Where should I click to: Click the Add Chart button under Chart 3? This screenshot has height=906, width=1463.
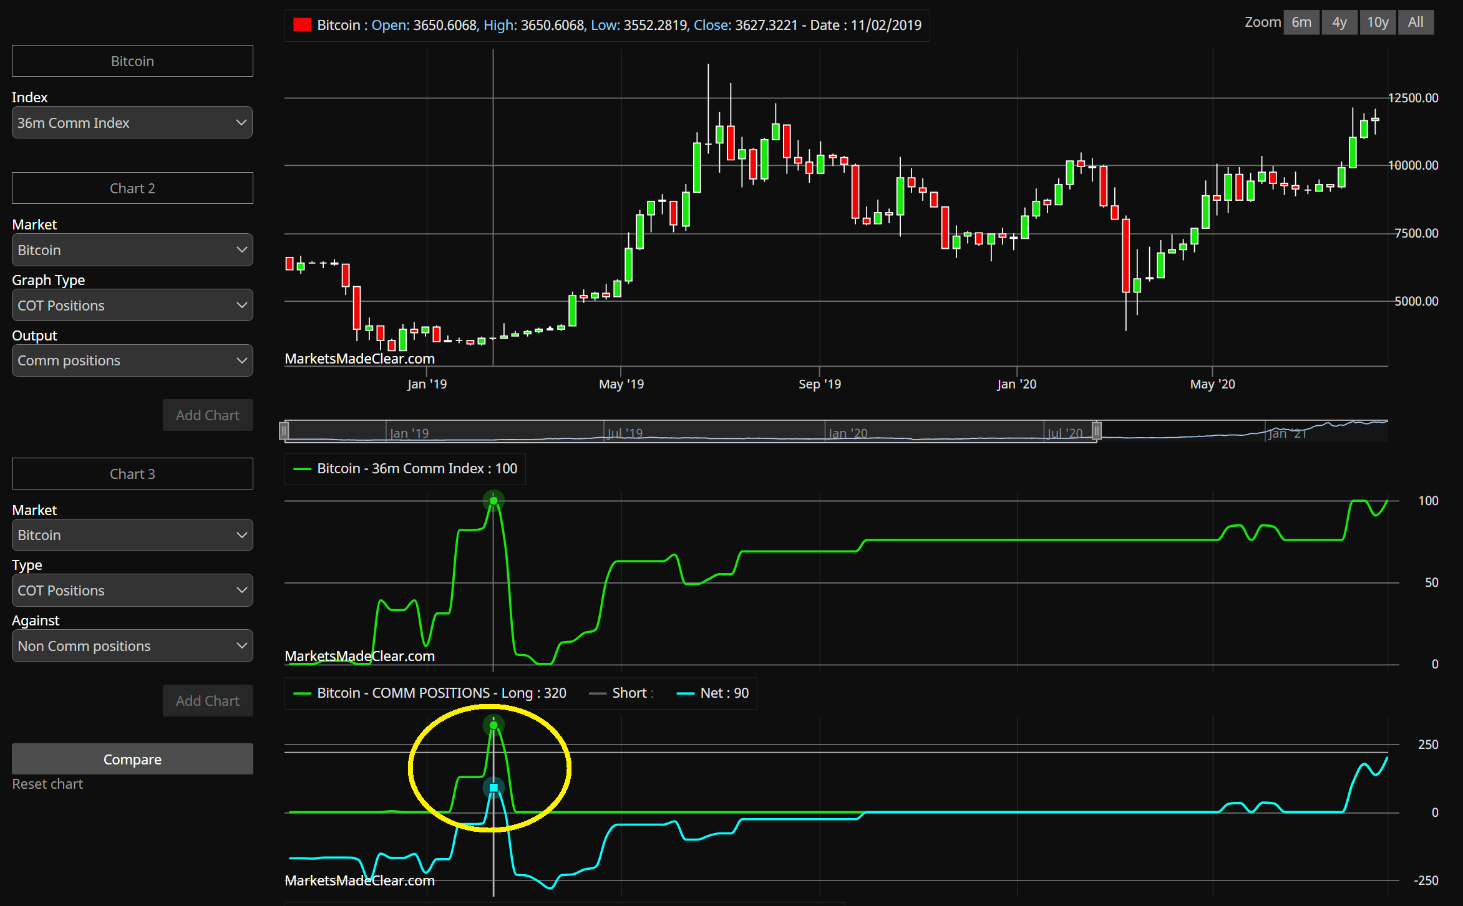click(208, 701)
